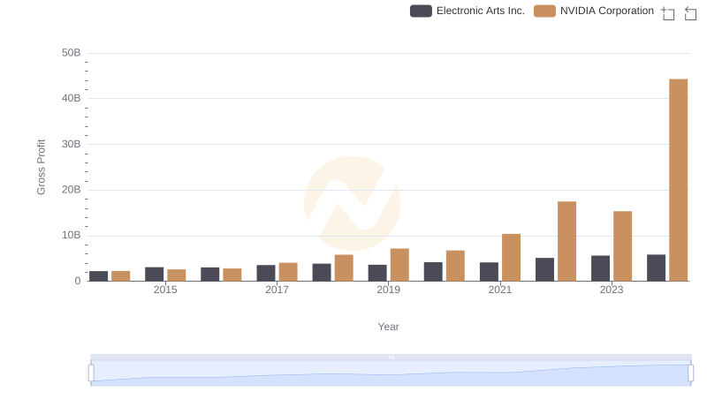Click the top grip bar of the data zoom slider
The height and width of the screenshot is (407, 707).
[x=391, y=357]
